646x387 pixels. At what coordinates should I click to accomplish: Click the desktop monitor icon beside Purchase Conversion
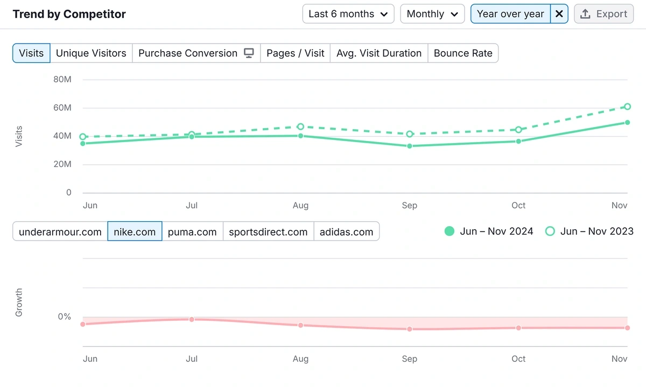pyautogui.click(x=249, y=53)
